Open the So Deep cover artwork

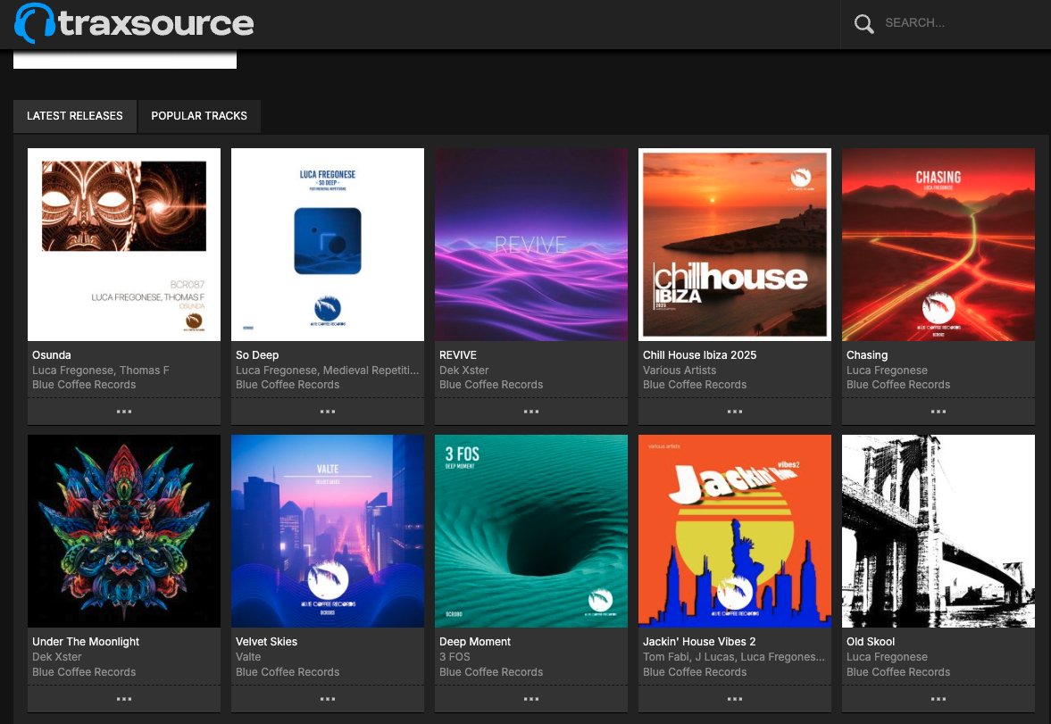328,245
